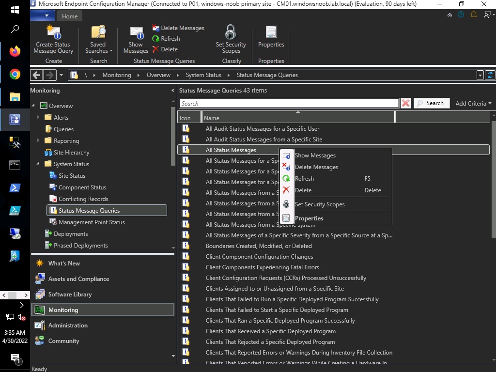Select Boundaries Created, Modified, or Deleted query
496x372 pixels.
[x=259, y=246]
